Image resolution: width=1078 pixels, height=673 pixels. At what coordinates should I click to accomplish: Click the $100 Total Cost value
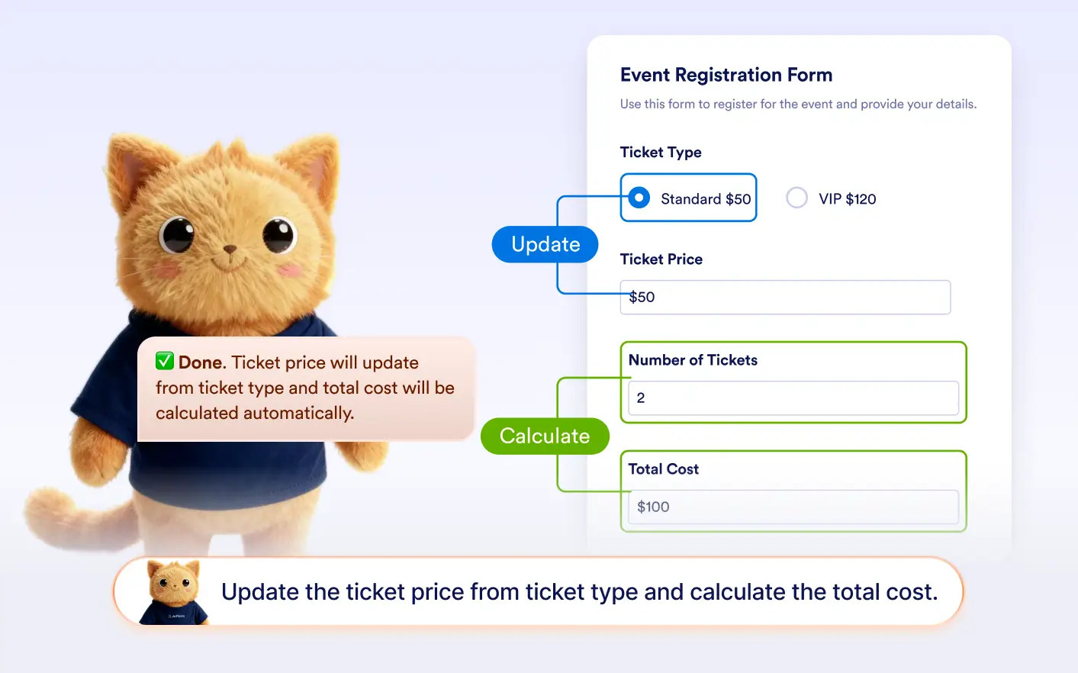pos(652,507)
